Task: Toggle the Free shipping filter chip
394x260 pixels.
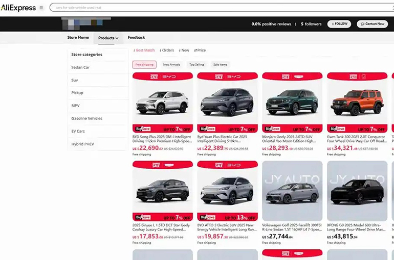Action: point(144,65)
